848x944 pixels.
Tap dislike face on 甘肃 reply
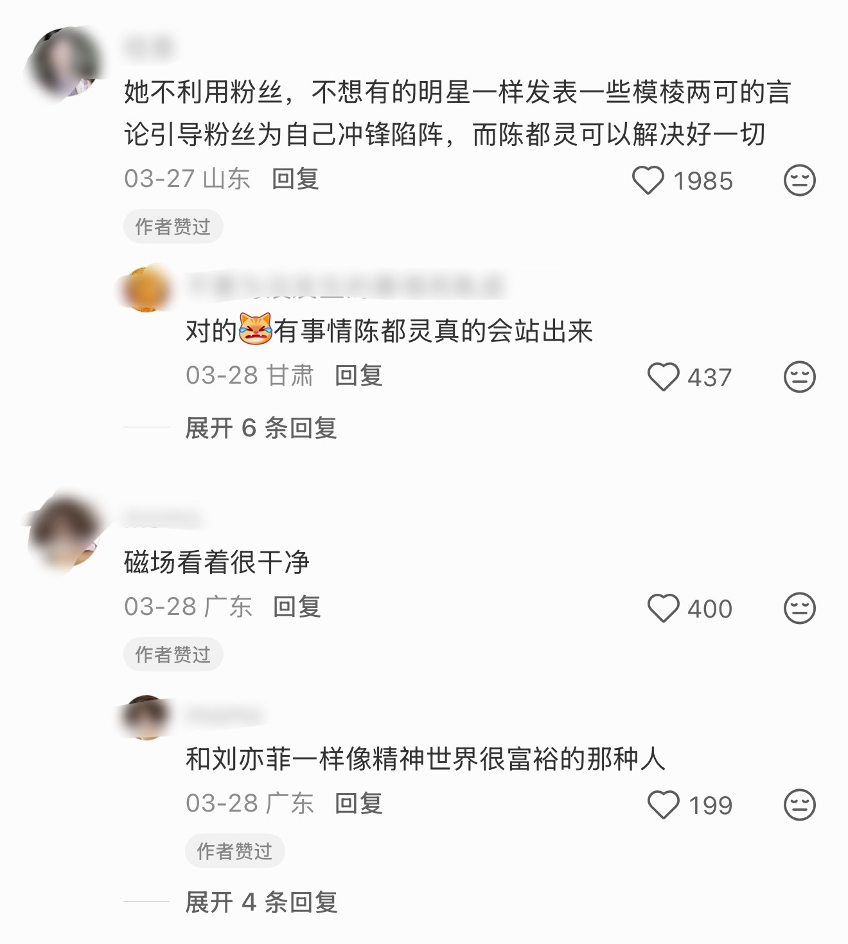[799, 377]
